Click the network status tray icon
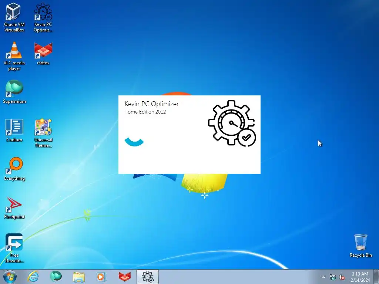The image size is (379, 284). coord(333,277)
